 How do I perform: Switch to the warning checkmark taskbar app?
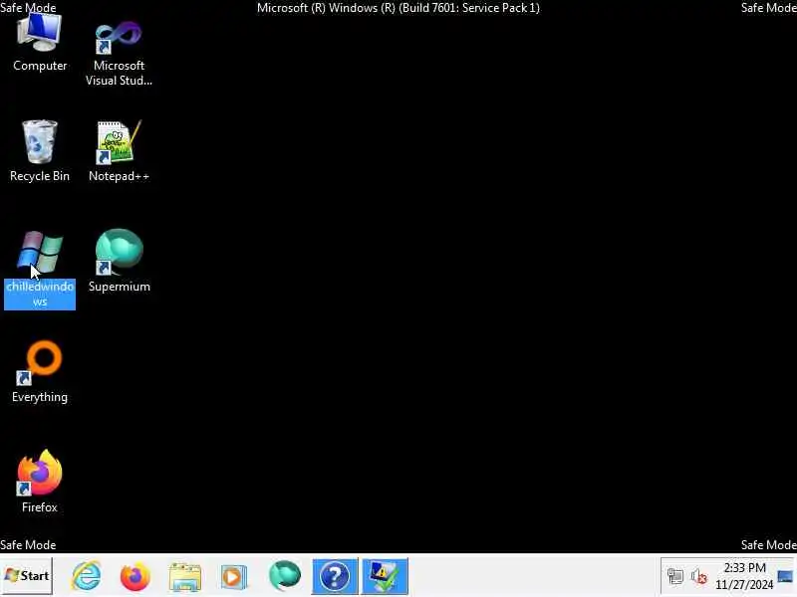tap(385, 576)
